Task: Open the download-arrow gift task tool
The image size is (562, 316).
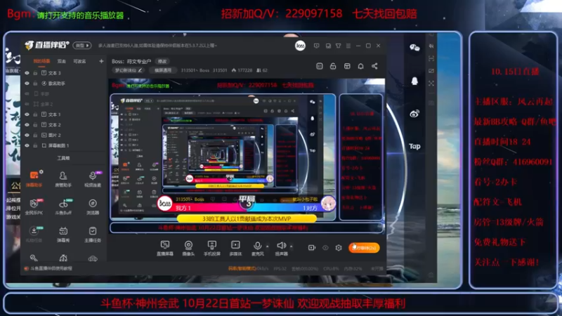Action: [x=34, y=235]
